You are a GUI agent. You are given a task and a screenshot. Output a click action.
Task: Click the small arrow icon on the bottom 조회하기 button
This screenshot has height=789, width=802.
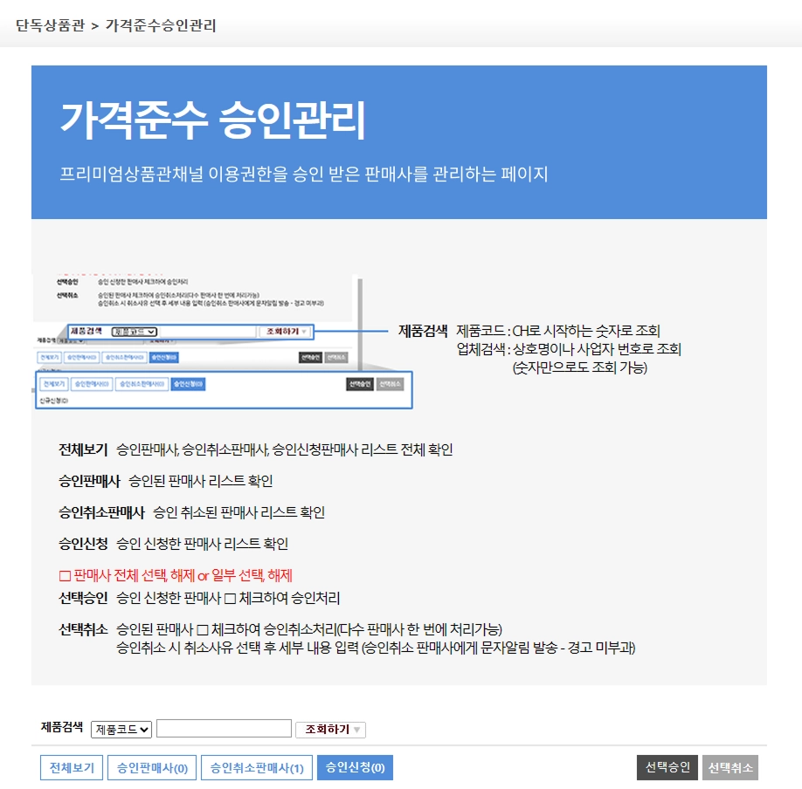pyautogui.click(x=357, y=730)
